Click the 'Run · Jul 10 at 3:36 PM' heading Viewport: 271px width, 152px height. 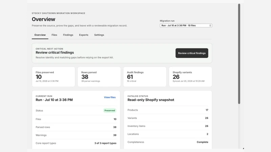coord(54,100)
